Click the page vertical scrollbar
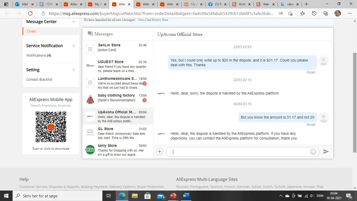Viewport: 357px width, 201px height. [x=355, y=103]
